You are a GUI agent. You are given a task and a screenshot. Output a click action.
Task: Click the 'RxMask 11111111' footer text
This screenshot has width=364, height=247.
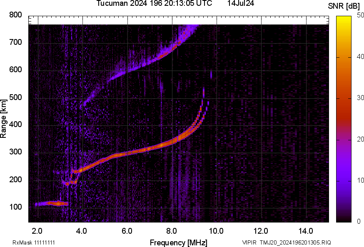pyautogui.click(x=34, y=242)
